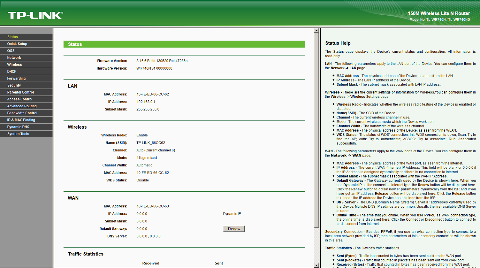The image size is (480, 268).
Task: Open the Status page in the sidebar
Action: click(x=26, y=37)
